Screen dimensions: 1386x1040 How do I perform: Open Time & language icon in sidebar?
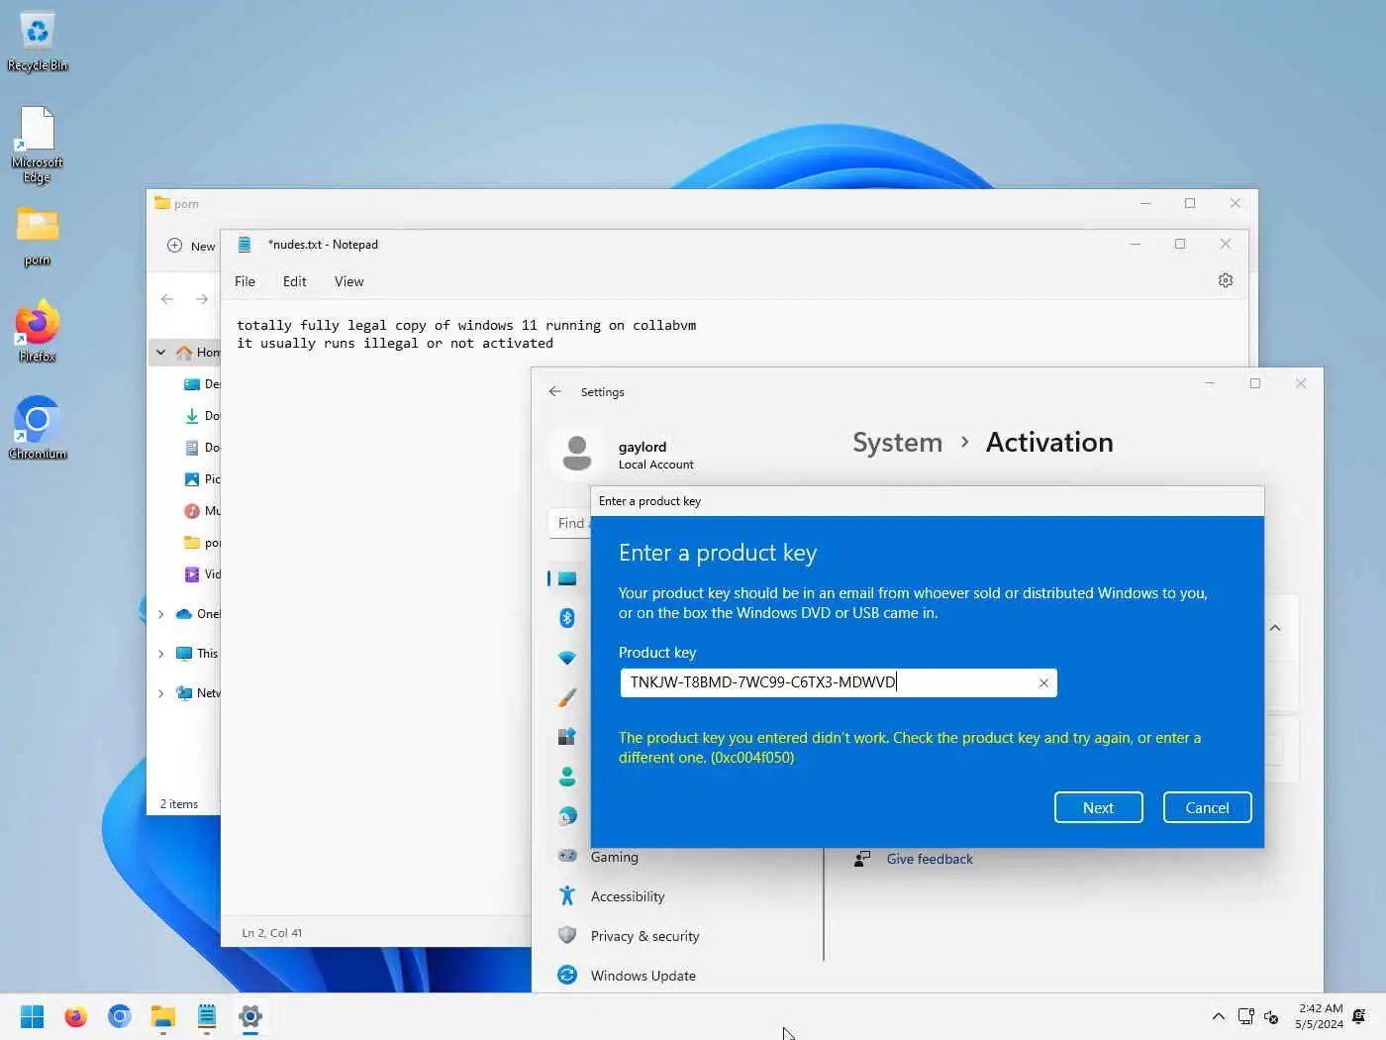pyautogui.click(x=567, y=816)
